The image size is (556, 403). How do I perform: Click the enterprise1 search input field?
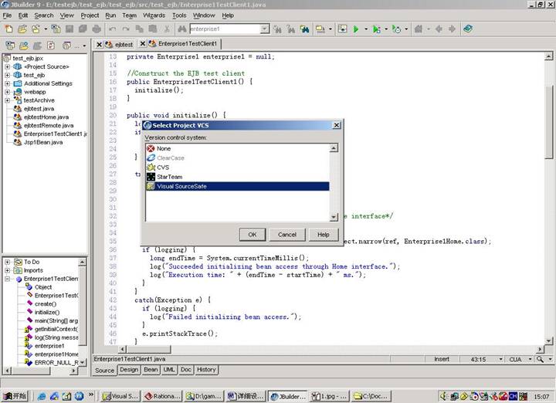pyautogui.click(x=225, y=29)
